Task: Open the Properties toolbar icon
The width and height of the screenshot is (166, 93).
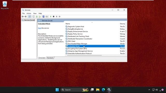Action: [x=33, y=17]
